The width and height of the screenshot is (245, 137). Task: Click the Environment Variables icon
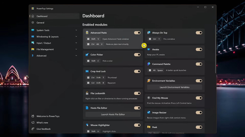tap(149, 81)
